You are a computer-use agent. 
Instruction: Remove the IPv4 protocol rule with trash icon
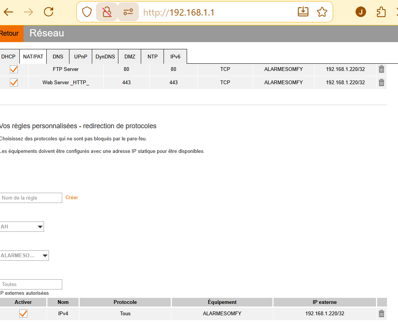381,314
